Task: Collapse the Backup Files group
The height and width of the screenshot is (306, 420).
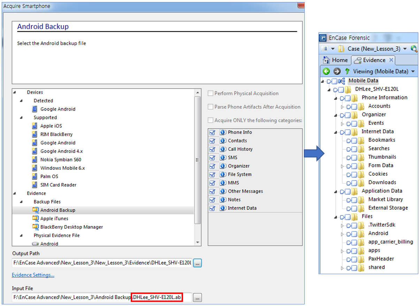Action: point(21,202)
